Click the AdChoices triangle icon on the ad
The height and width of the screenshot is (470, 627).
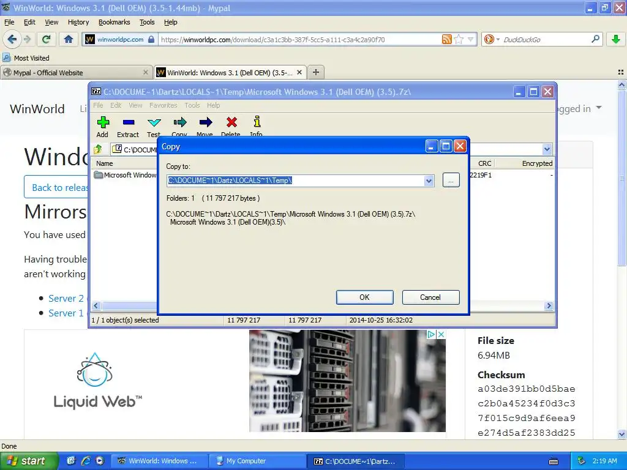pos(432,335)
